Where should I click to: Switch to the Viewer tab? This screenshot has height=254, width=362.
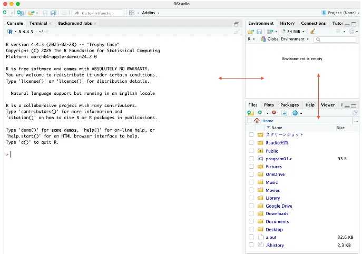pyautogui.click(x=328, y=105)
